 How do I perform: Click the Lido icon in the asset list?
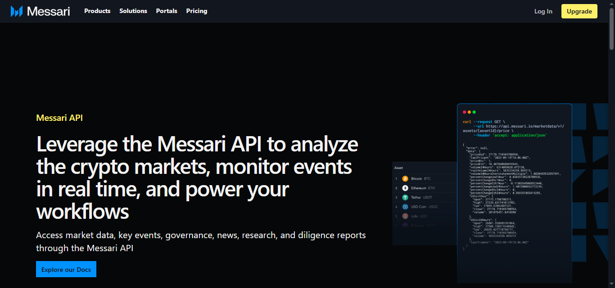(x=405, y=216)
